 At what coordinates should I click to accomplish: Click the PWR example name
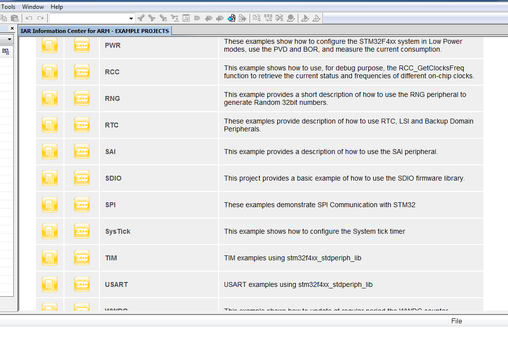(x=113, y=45)
